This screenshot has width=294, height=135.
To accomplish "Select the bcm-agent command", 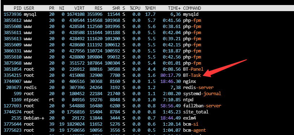I will coord(194,130).
